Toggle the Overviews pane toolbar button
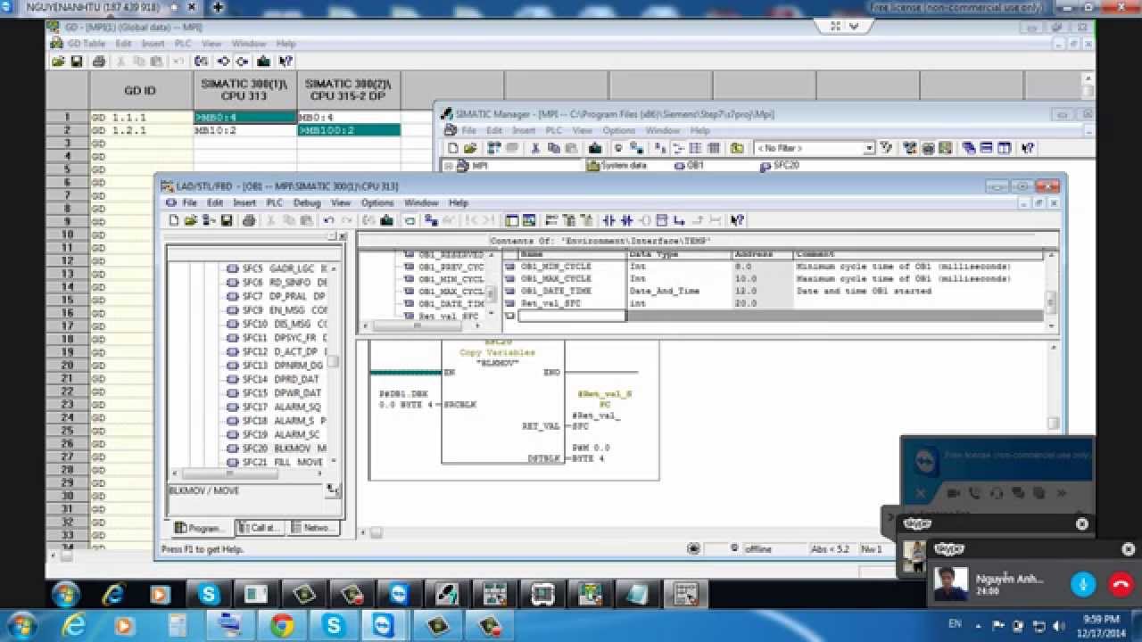1142x642 pixels. 512,220
